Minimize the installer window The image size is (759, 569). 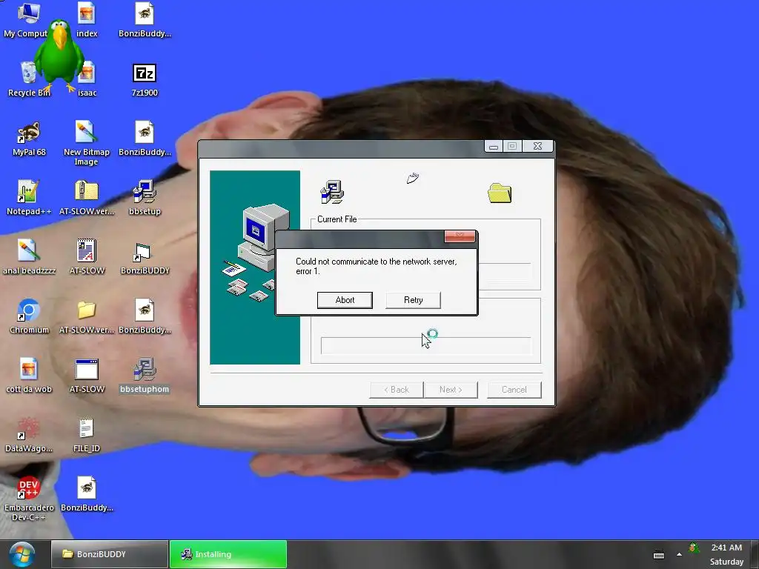pos(493,146)
